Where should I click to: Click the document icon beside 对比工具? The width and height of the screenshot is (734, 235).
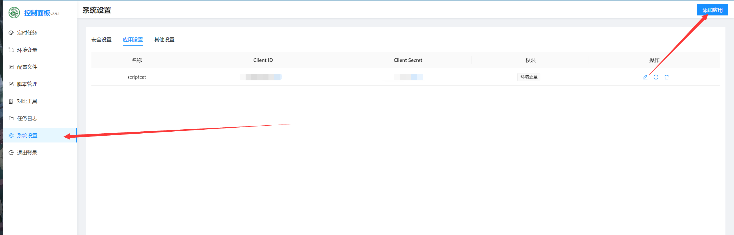click(x=11, y=101)
